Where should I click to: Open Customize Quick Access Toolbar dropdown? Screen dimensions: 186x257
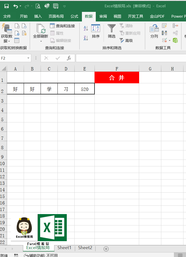(65, 6)
